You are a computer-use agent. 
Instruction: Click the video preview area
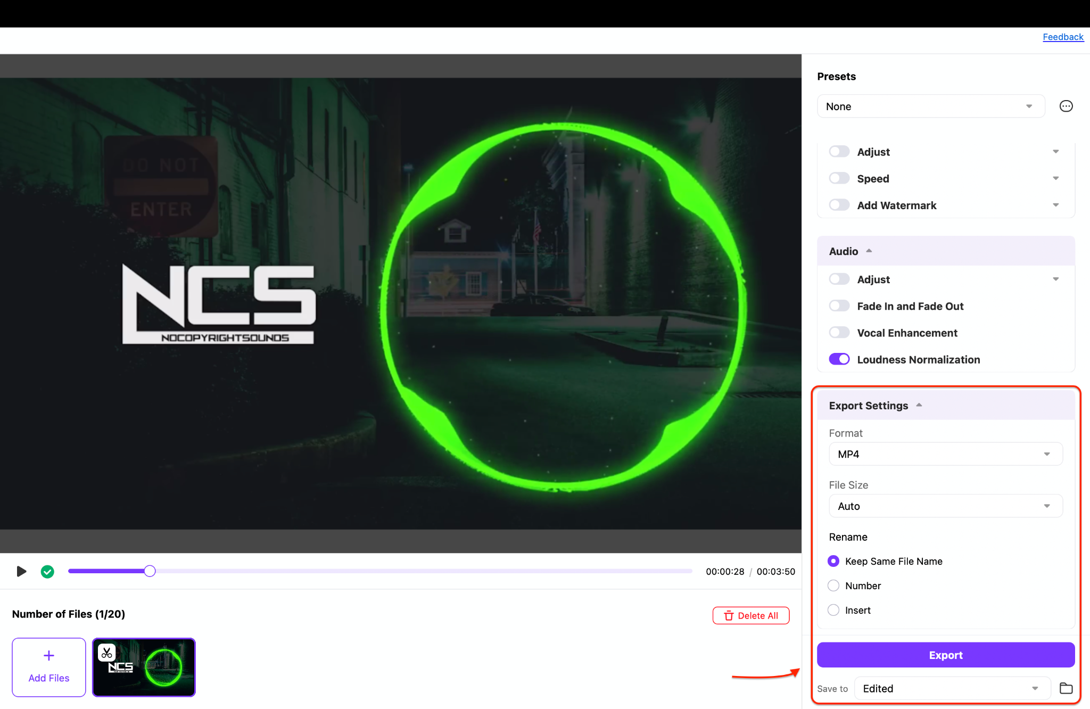[x=401, y=303]
